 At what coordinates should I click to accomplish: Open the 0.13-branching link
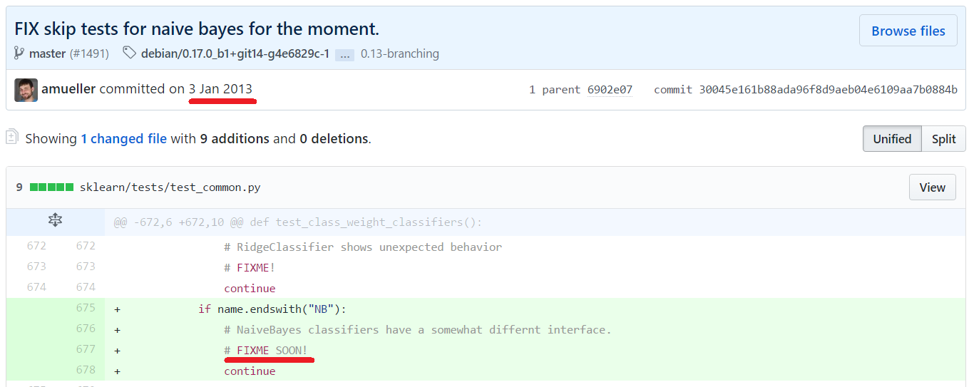tap(399, 53)
